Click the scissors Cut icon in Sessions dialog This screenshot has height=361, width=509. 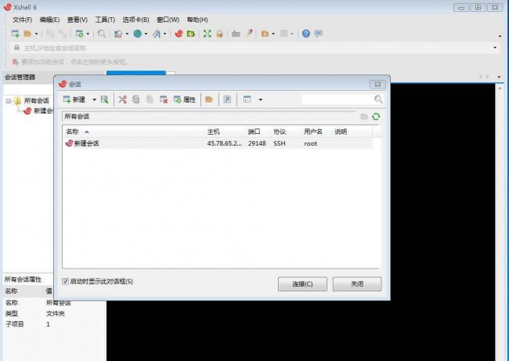122,99
